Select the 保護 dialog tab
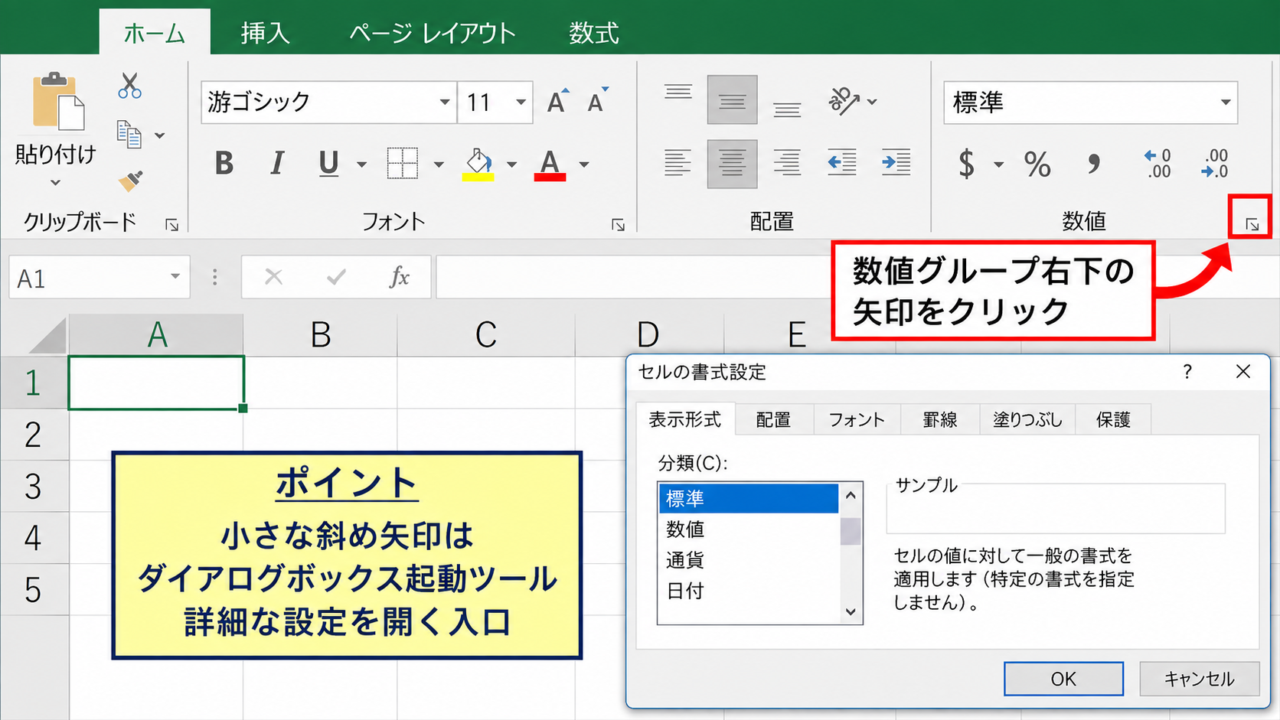Viewport: 1280px width, 720px height. 1113,419
